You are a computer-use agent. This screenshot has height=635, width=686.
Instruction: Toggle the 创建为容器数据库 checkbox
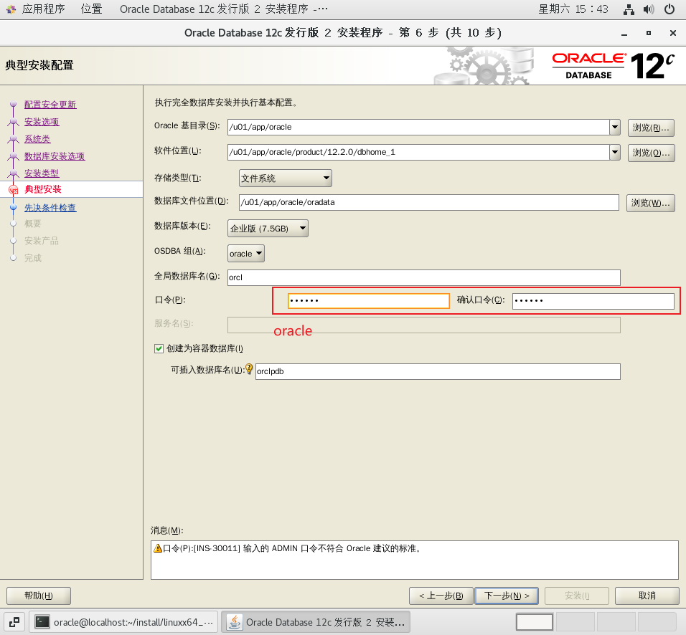(159, 348)
